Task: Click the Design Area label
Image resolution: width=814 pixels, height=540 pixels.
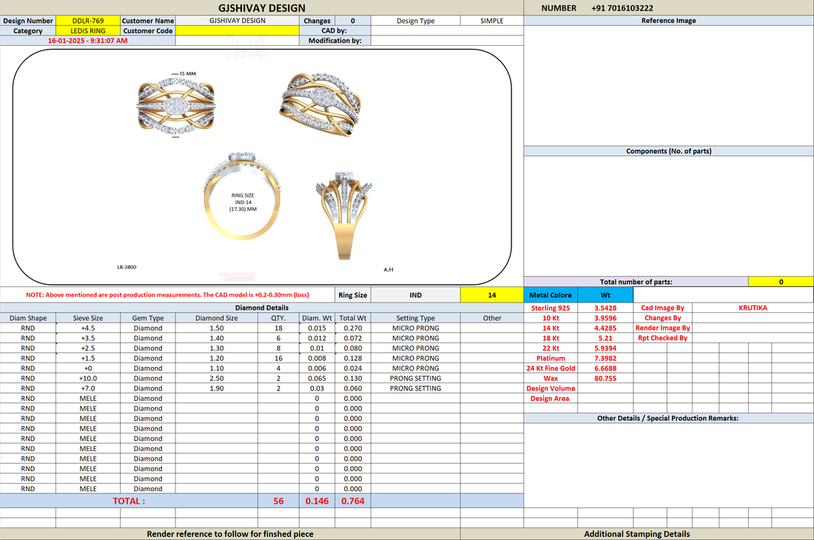Action: coord(550,399)
